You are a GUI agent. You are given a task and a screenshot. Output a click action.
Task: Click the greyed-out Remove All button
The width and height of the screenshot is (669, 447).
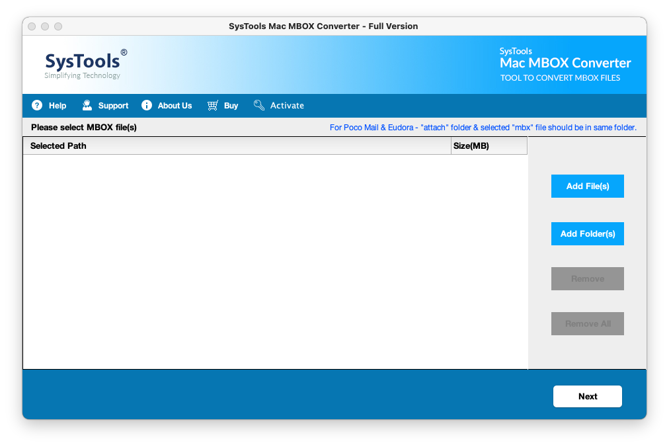pyautogui.click(x=588, y=323)
